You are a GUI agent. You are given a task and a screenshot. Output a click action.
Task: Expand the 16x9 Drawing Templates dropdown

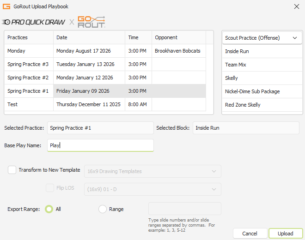pyautogui.click(x=152, y=171)
